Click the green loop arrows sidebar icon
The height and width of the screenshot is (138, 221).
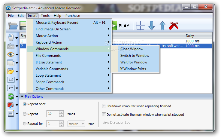tap(11, 97)
